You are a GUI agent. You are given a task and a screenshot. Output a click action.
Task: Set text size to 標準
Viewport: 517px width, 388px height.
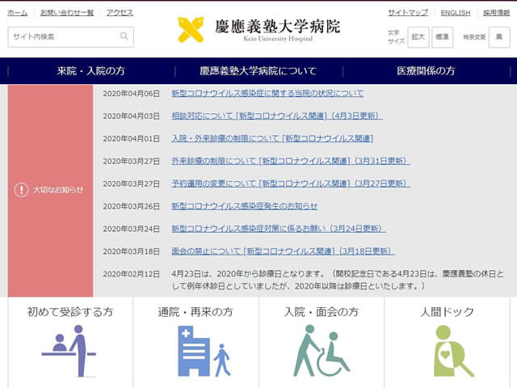pyautogui.click(x=442, y=37)
